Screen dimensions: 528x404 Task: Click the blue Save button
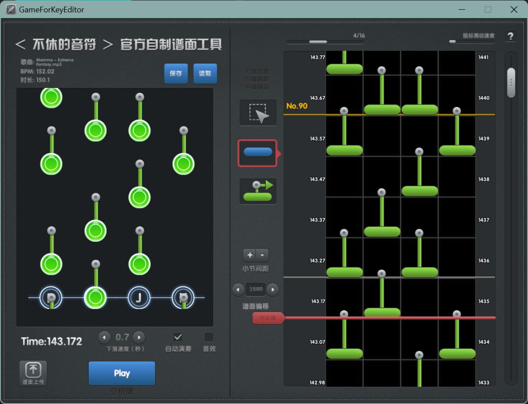click(176, 73)
